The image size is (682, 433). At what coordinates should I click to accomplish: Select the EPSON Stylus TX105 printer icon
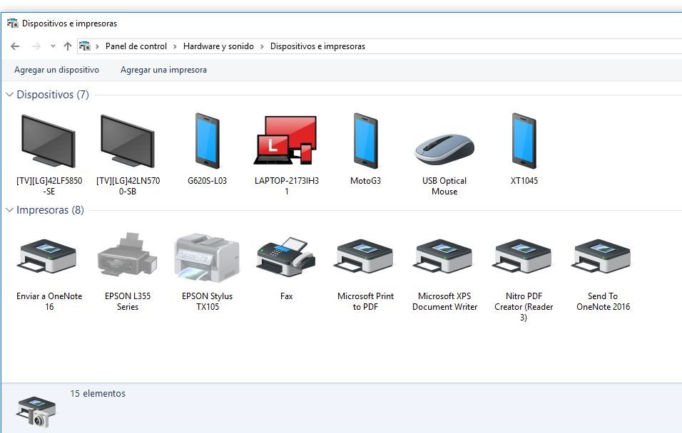coord(207,257)
